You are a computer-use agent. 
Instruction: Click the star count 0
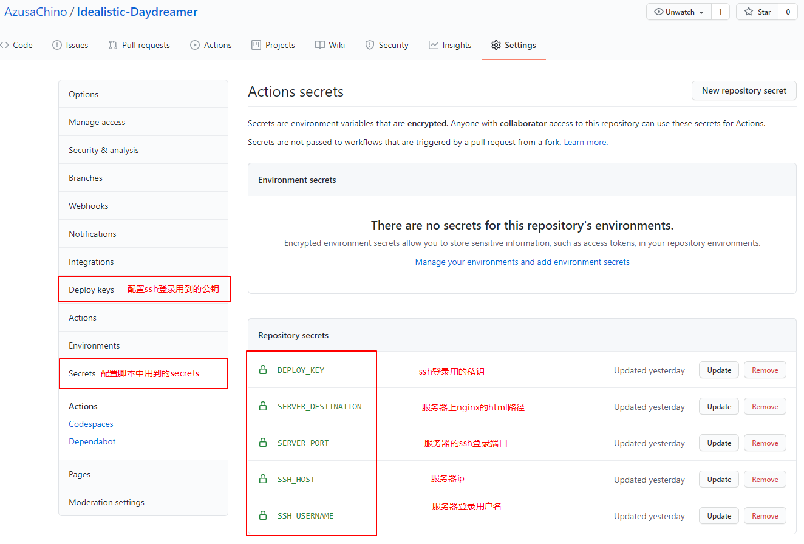788,12
